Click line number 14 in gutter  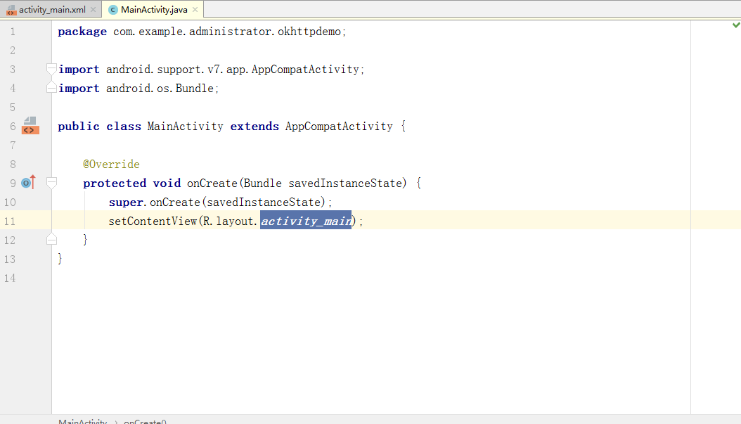coord(10,278)
